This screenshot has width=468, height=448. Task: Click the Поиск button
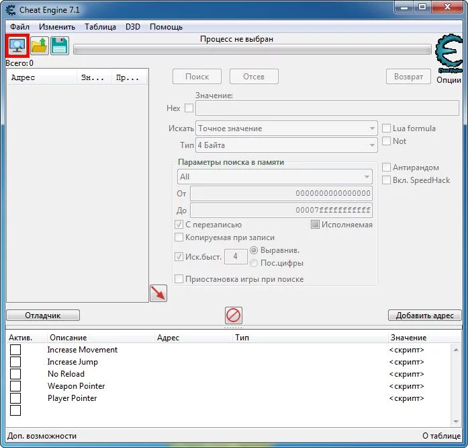point(197,77)
